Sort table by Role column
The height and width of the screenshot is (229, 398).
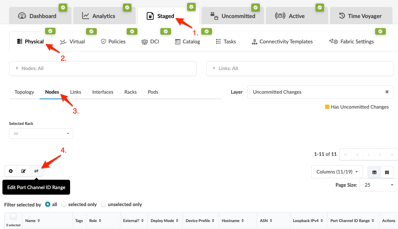(x=95, y=221)
